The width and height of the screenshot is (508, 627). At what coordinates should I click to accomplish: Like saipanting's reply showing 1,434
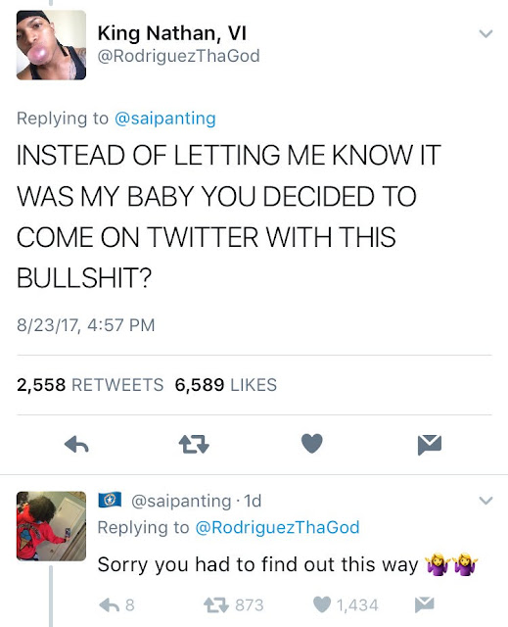coord(346,605)
